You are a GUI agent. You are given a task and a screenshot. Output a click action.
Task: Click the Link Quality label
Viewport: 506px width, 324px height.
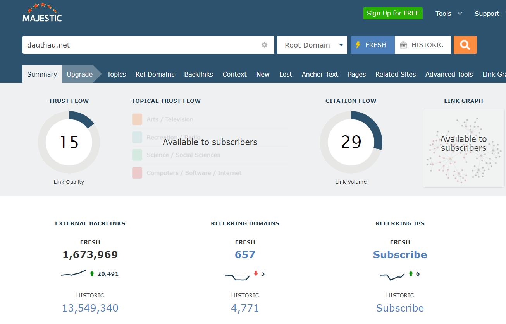[69, 182]
